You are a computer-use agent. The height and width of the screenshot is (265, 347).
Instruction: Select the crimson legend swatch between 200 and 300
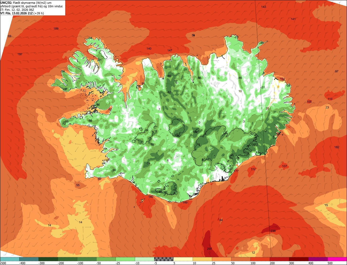click(x=279, y=259)
